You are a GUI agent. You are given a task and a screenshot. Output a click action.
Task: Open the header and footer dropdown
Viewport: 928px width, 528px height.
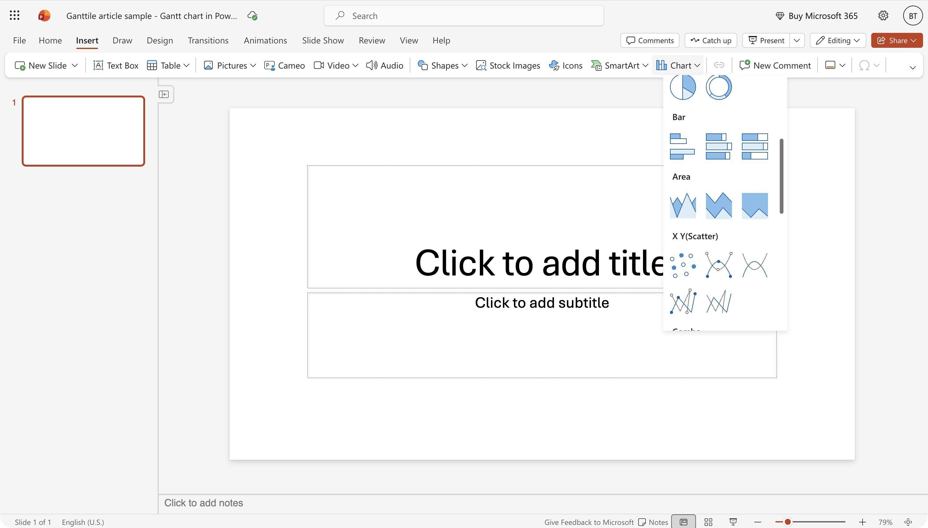835,65
